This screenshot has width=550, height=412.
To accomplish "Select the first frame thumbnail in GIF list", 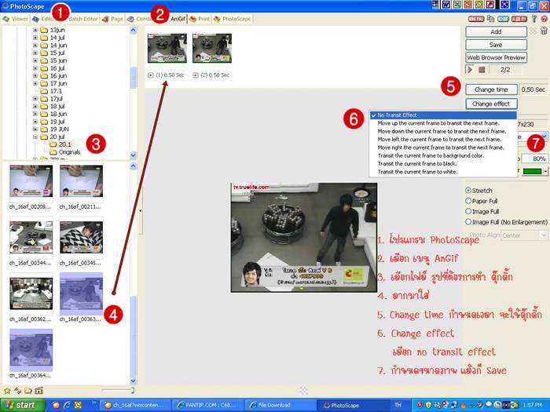I will 167,48.
